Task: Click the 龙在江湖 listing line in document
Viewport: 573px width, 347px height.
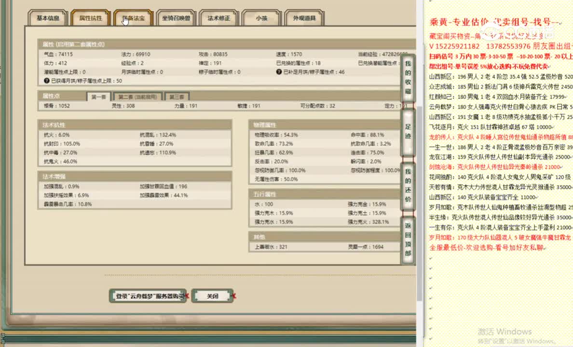Action: pyautogui.click(x=501, y=157)
